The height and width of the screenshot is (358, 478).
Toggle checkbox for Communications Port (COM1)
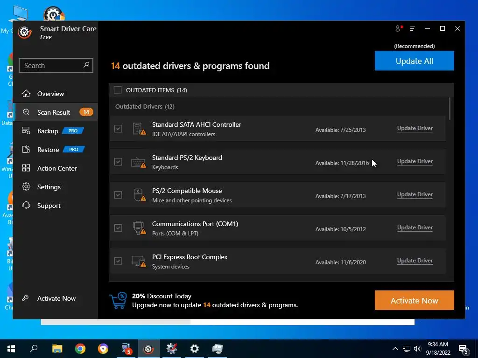(x=118, y=228)
